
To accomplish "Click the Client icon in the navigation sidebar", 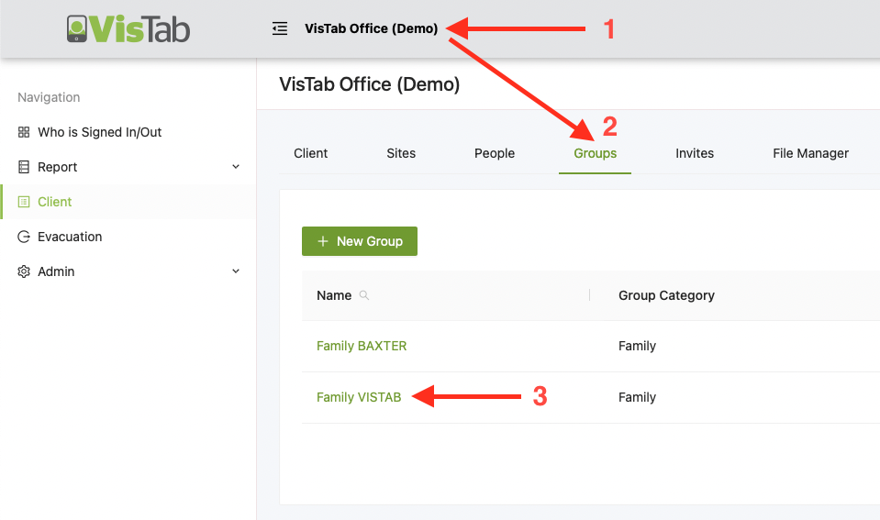I will (x=24, y=202).
